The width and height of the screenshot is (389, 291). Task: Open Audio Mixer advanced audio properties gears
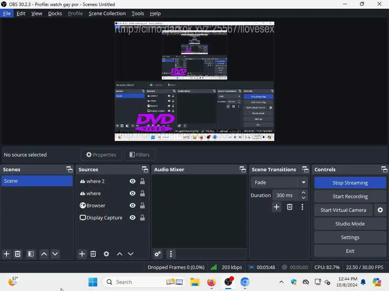(158, 254)
